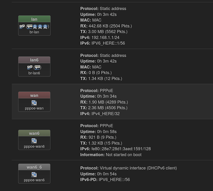Select the first wireless antenna icon in lan
Image resolution: width=213 pixels, height=191 pixels.
pyautogui.click(x=35, y=27)
